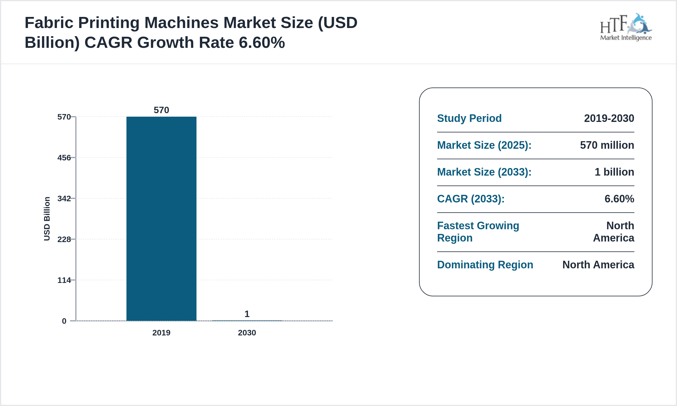Click the 570 y-axis tick label
Viewport: 677px width, 406px height.
64,117
